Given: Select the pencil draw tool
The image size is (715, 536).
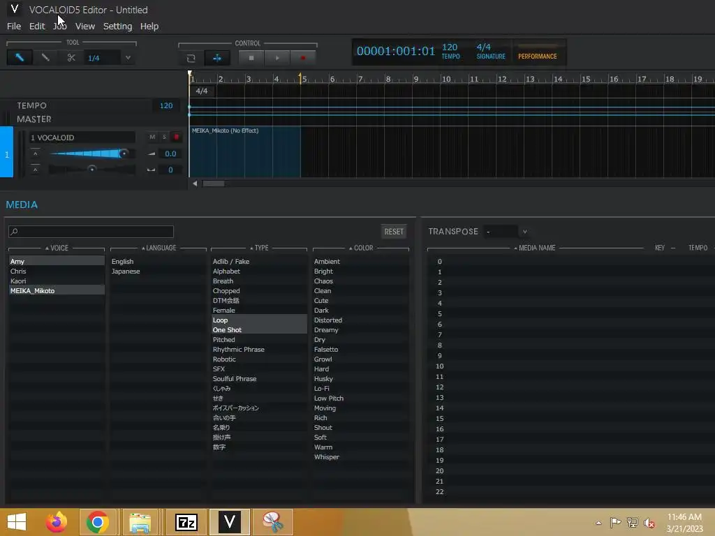Looking at the screenshot, I should (x=45, y=58).
